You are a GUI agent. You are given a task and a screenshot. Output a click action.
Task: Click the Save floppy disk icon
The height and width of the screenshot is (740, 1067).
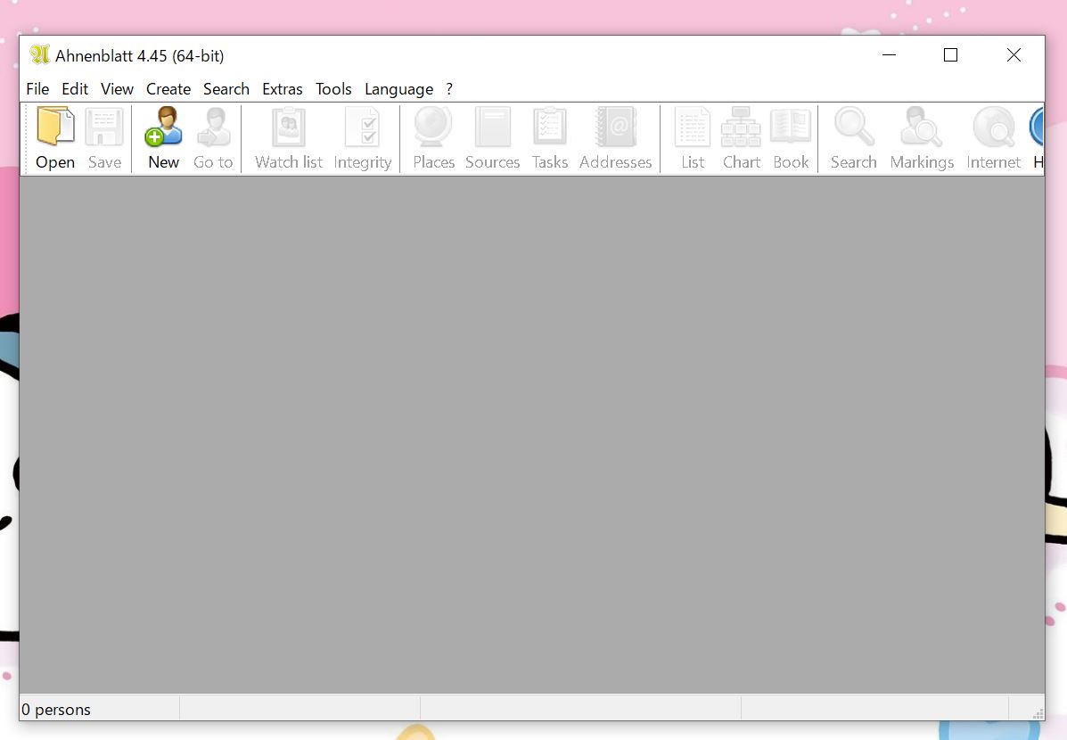pos(104,127)
